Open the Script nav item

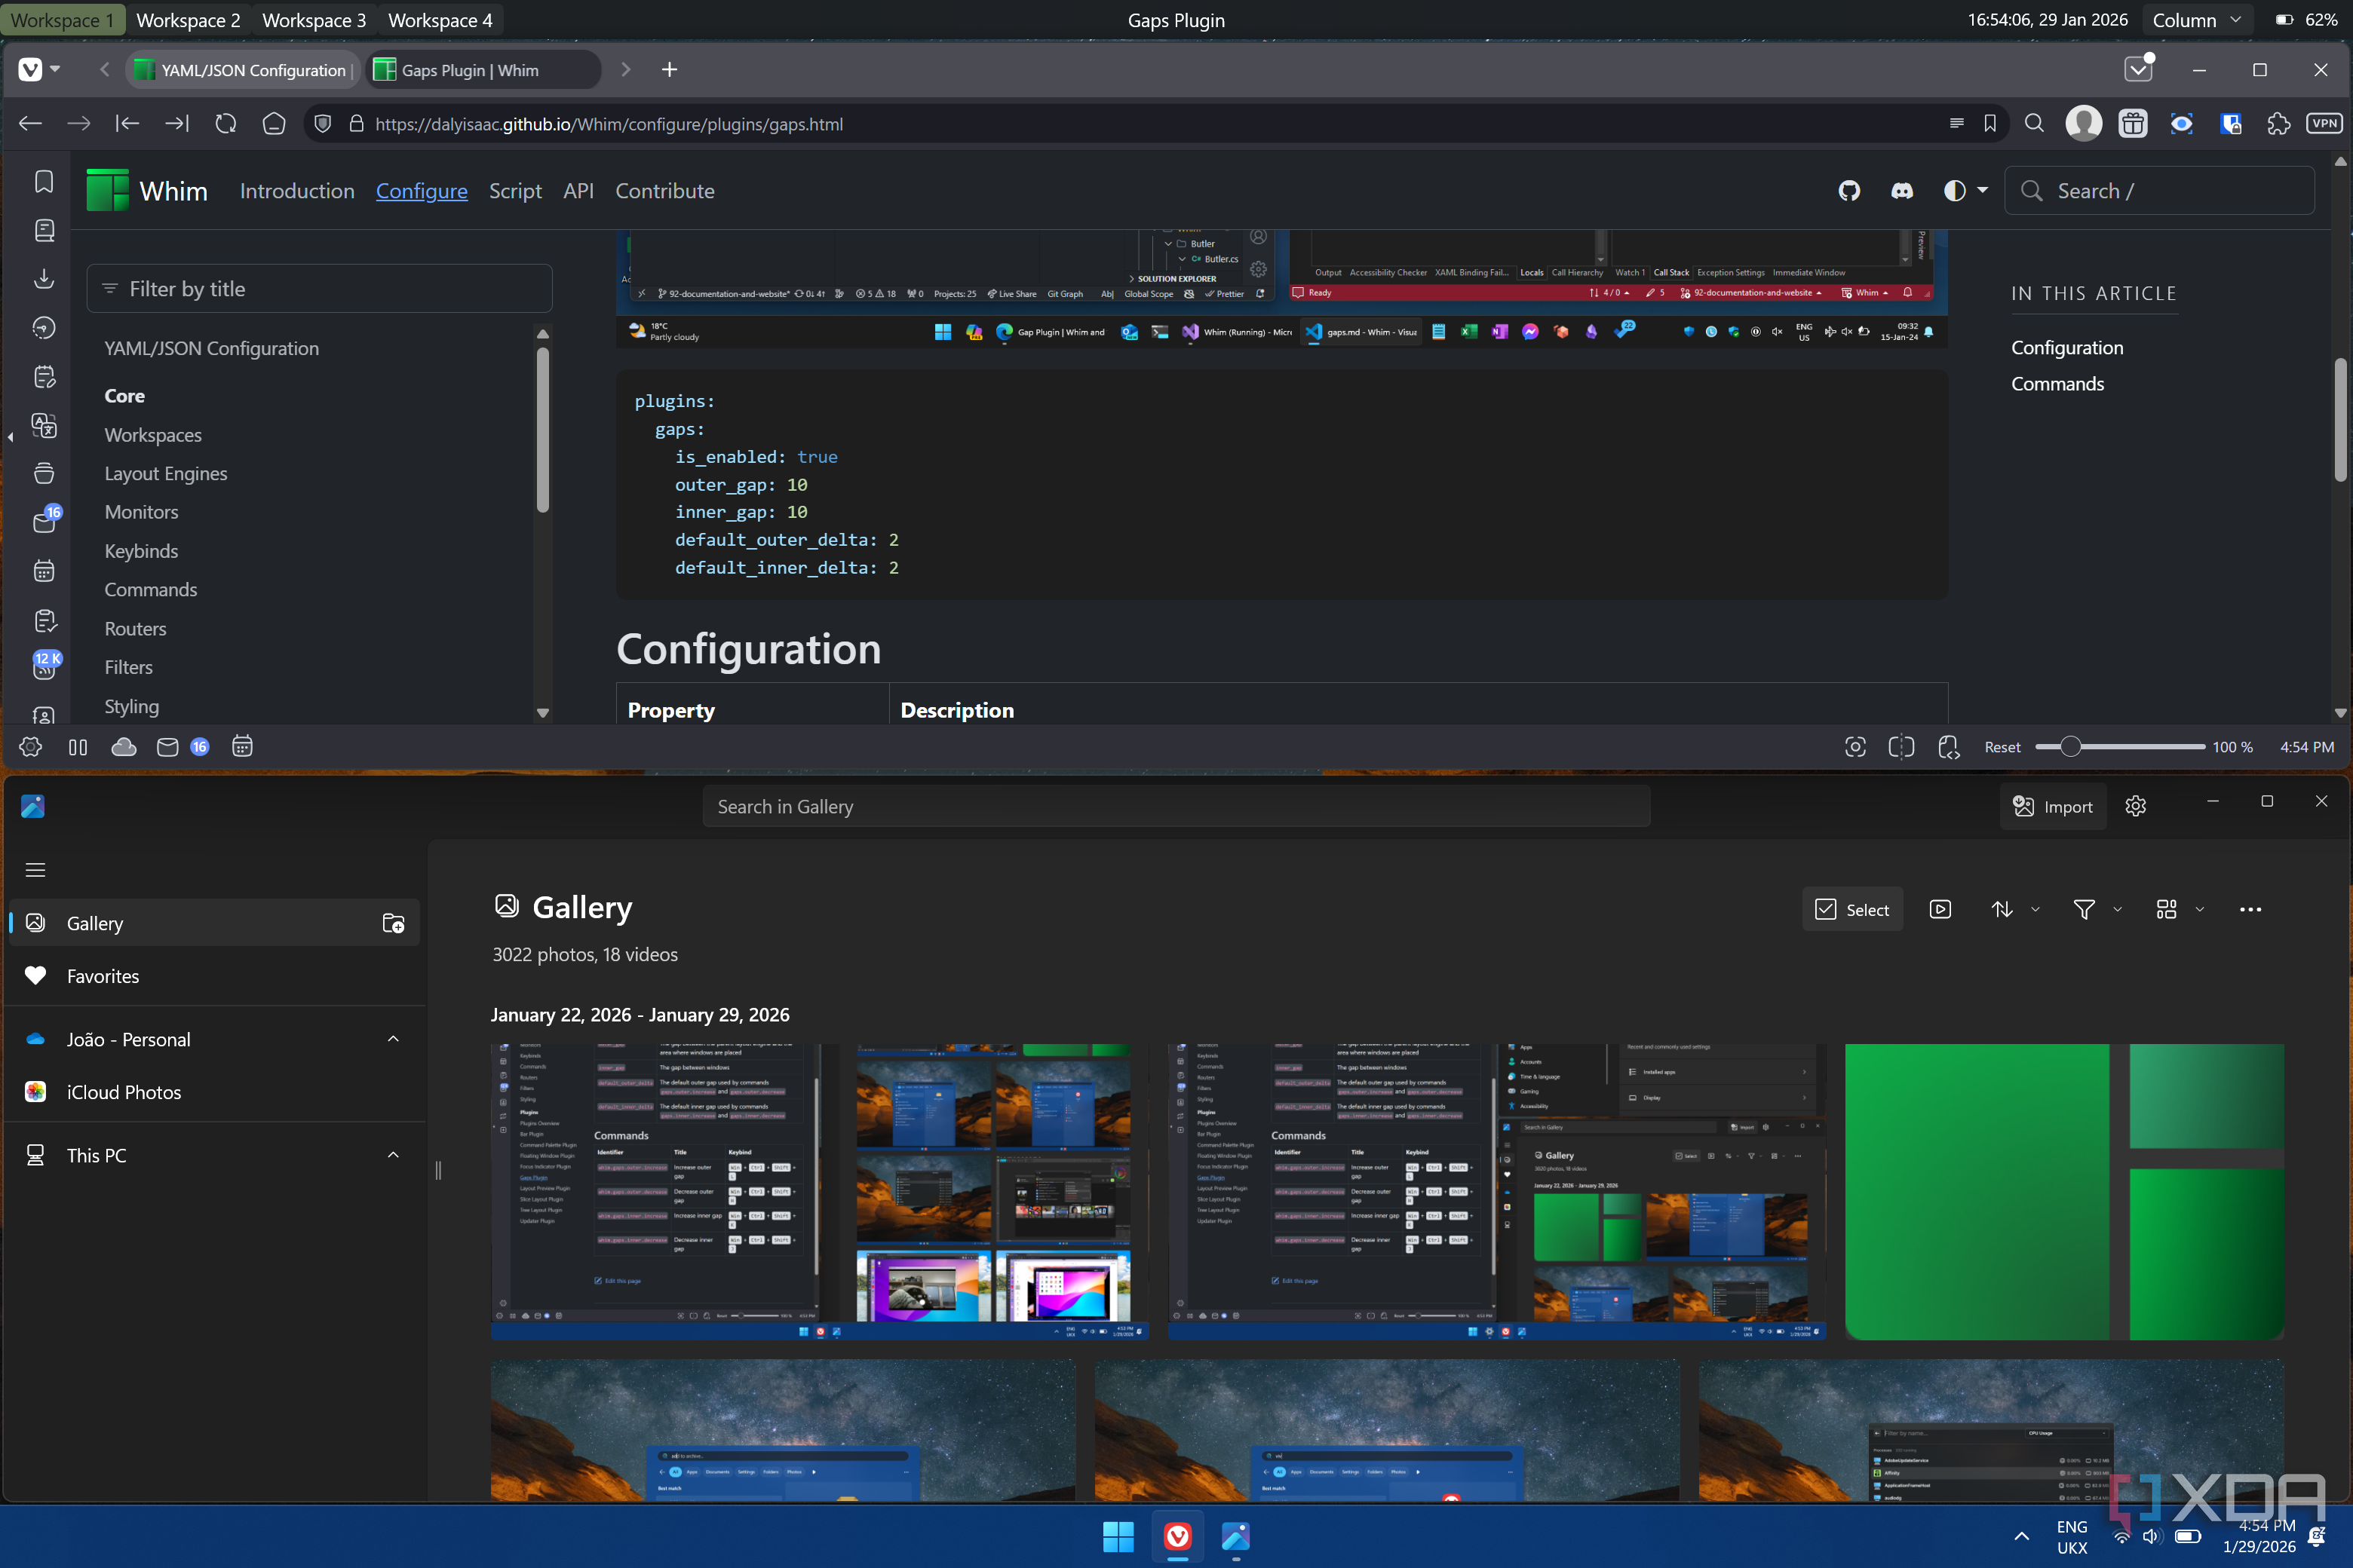[515, 191]
